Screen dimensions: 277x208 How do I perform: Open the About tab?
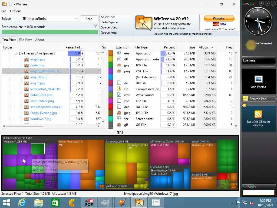[39, 40]
